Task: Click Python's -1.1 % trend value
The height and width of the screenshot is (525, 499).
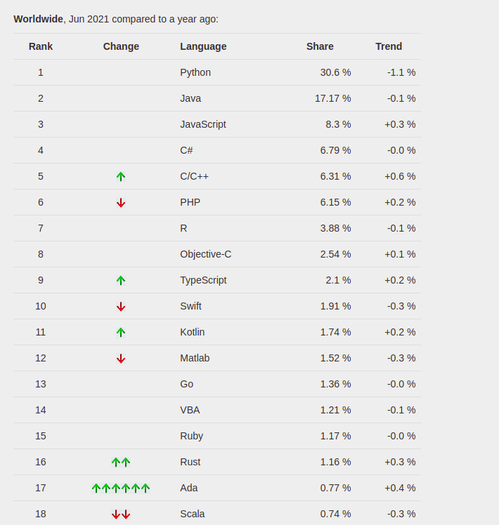Action: pyautogui.click(x=401, y=72)
